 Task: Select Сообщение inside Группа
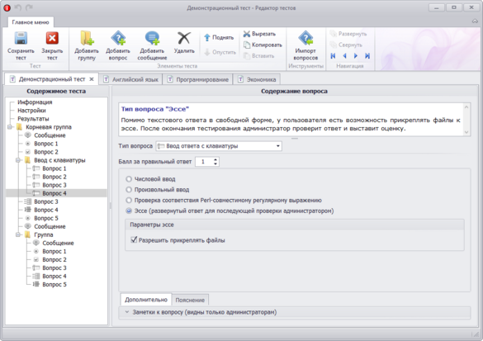[58, 243]
